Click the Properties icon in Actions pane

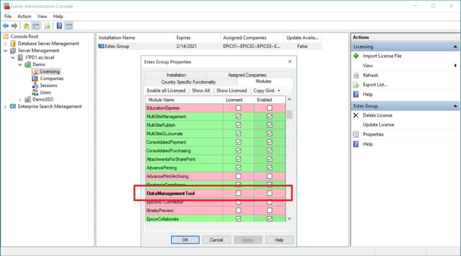[x=356, y=134]
